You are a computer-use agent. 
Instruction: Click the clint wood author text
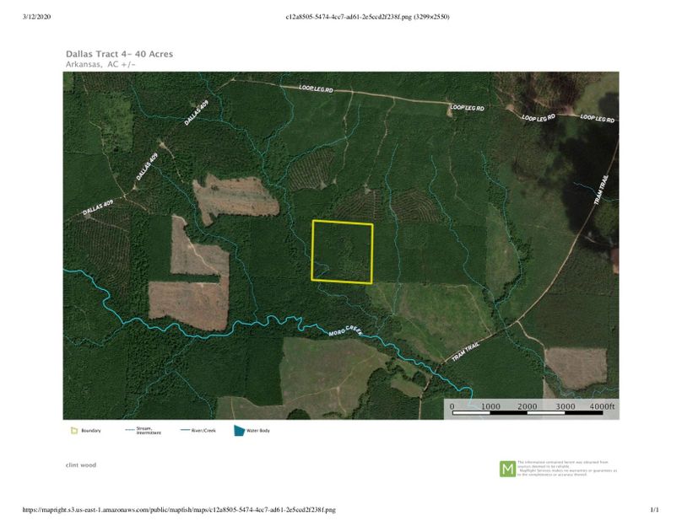tap(81, 464)
